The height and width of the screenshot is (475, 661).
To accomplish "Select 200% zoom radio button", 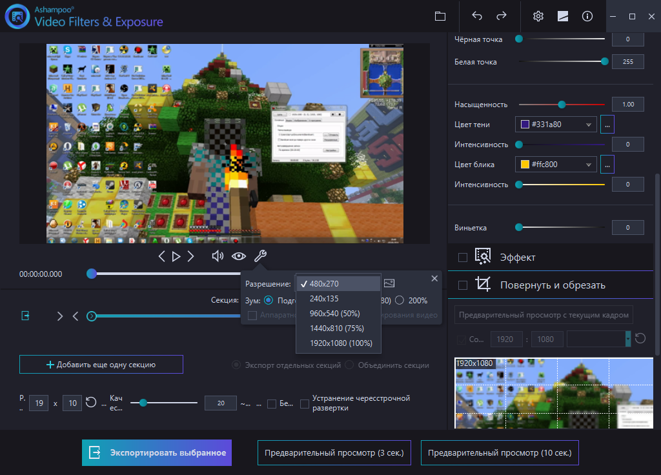I will point(400,300).
